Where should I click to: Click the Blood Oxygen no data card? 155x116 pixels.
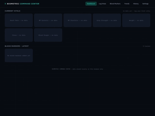click(48, 35)
